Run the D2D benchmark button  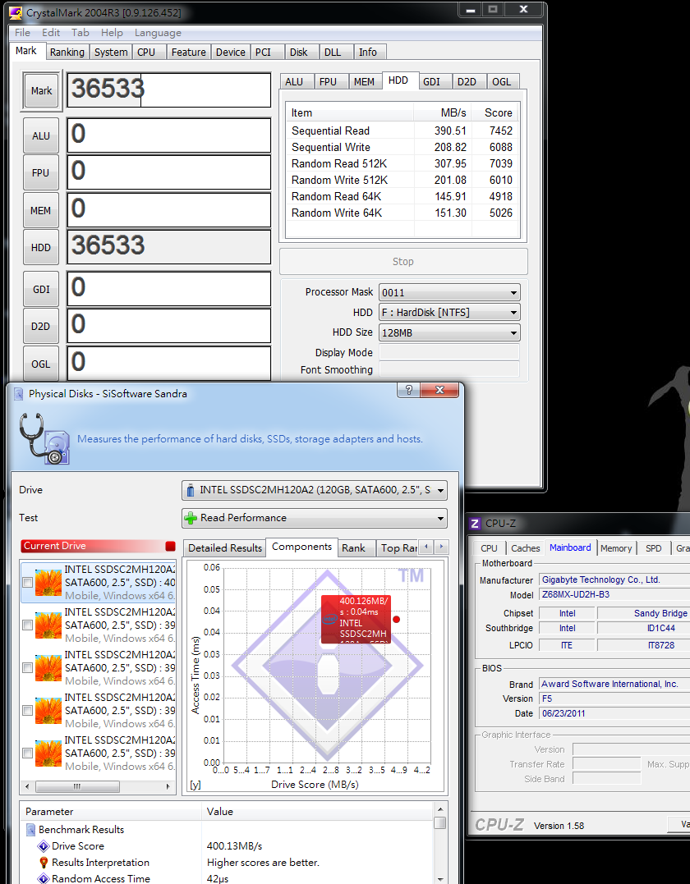[41, 327]
